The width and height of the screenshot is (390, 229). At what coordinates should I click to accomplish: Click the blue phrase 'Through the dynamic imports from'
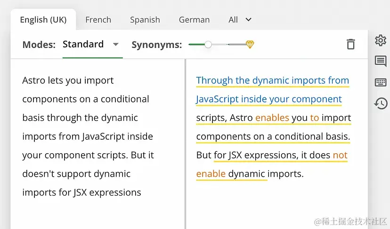click(272, 80)
